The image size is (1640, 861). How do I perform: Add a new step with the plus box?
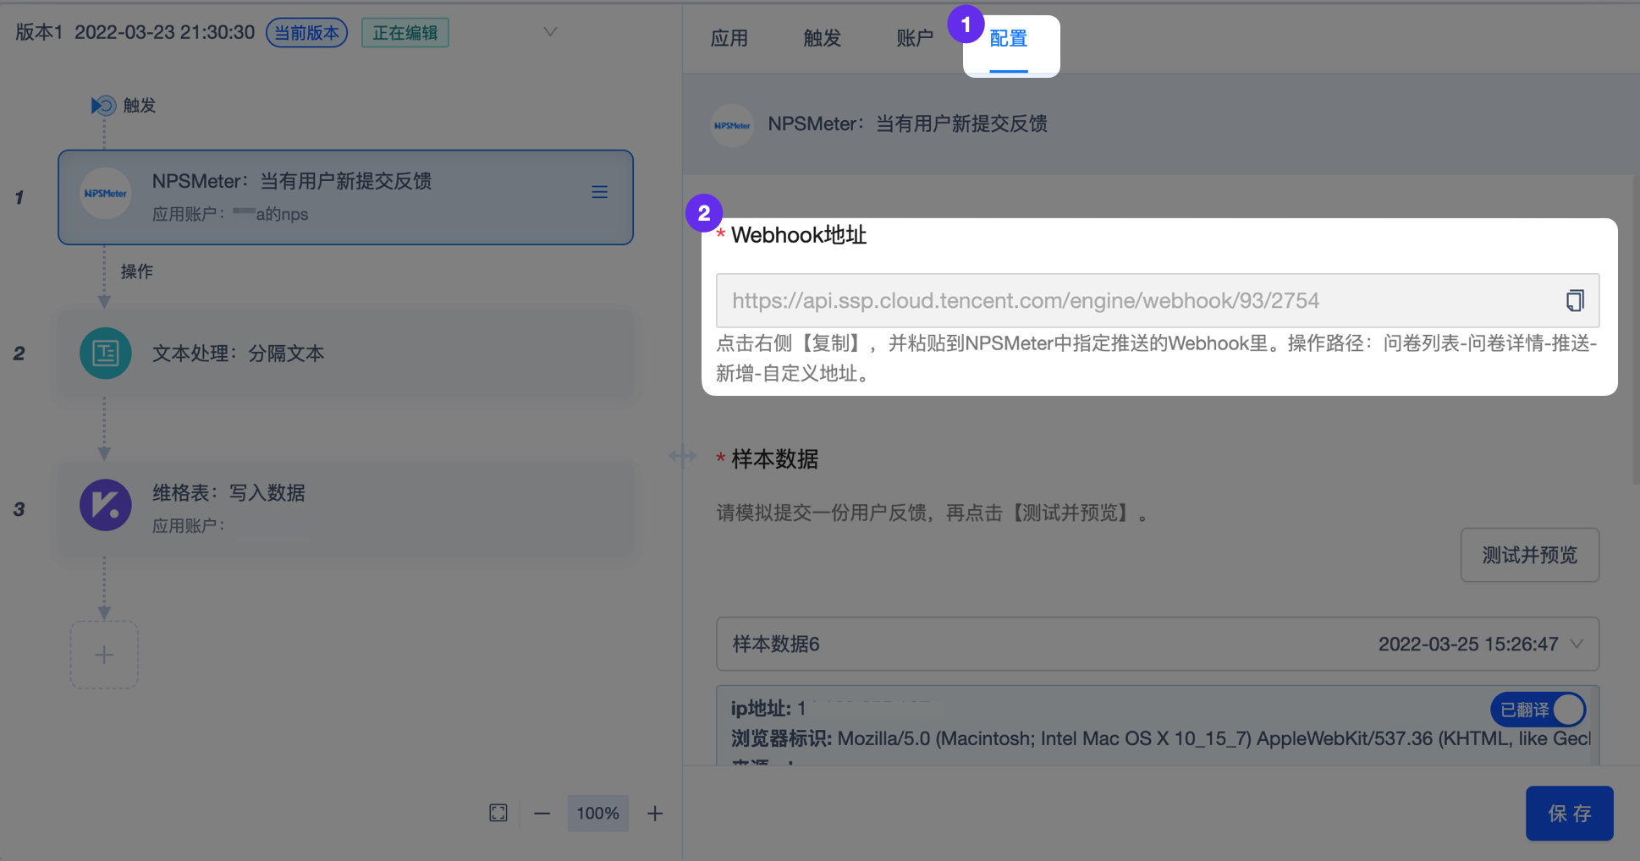[x=104, y=655]
